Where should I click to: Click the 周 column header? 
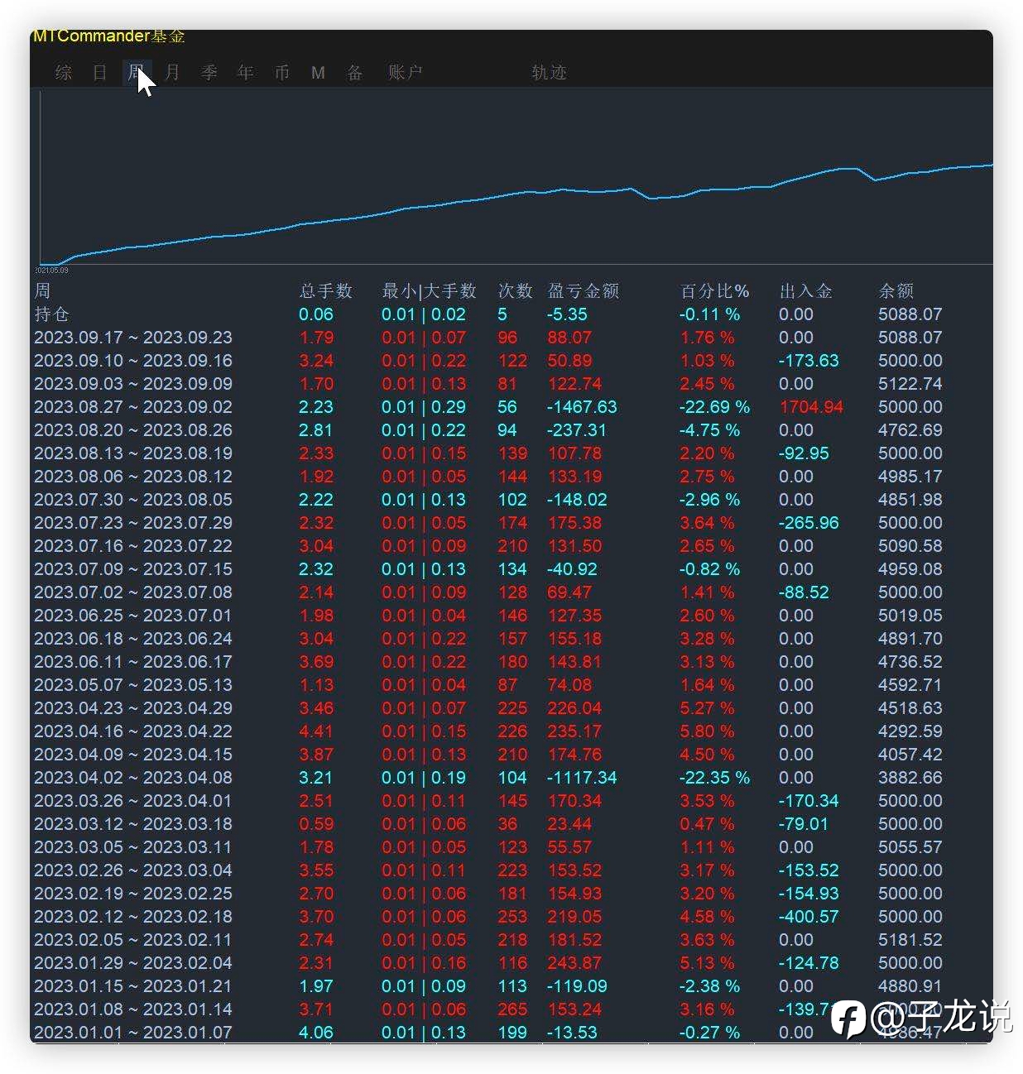click(x=42, y=291)
